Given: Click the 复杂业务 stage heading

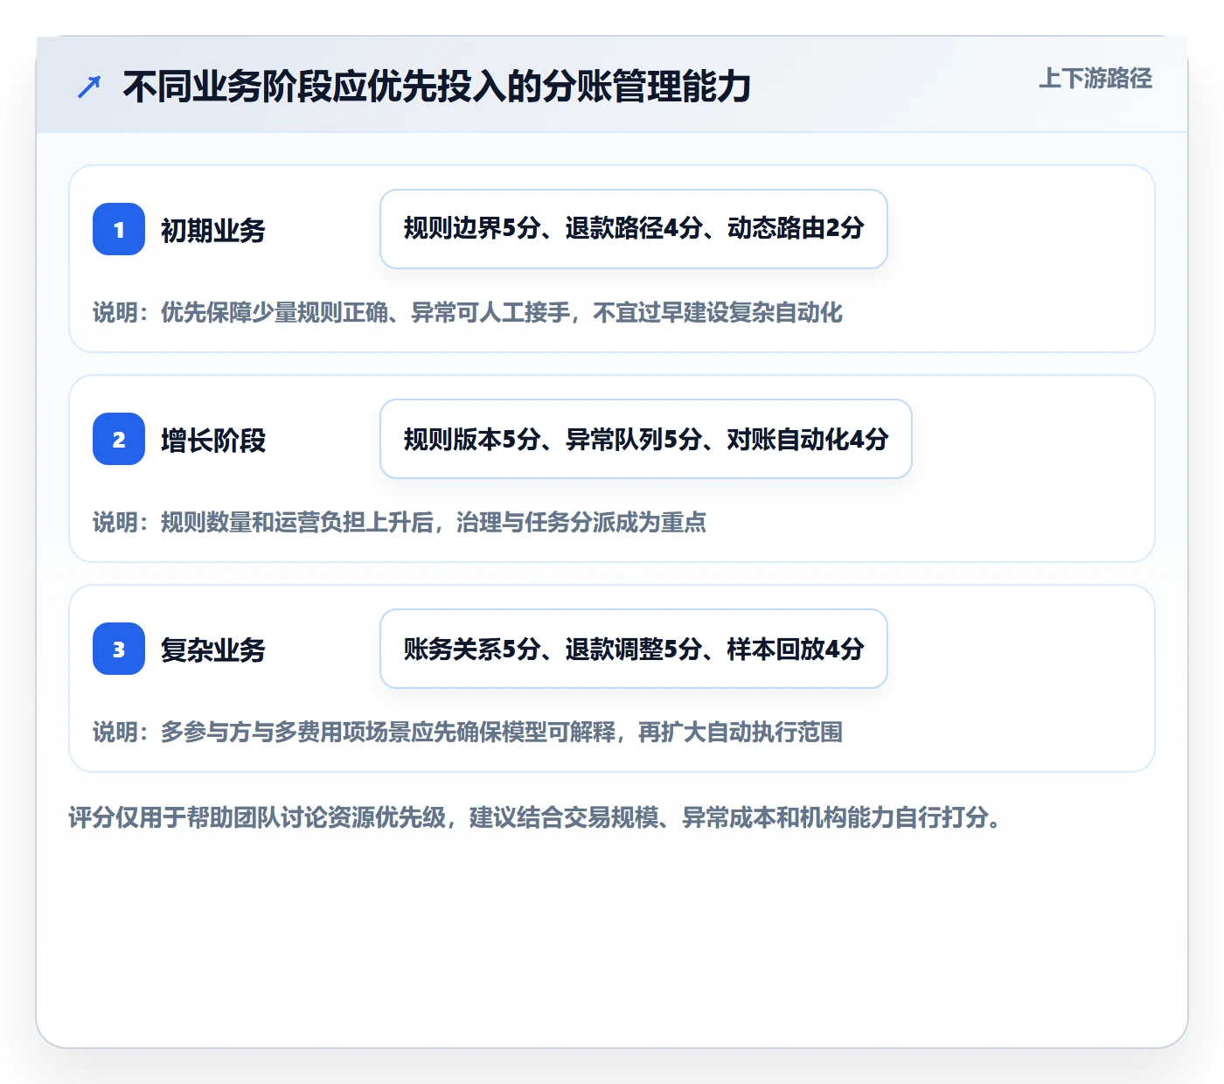Looking at the screenshot, I should [x=213, y=650].
